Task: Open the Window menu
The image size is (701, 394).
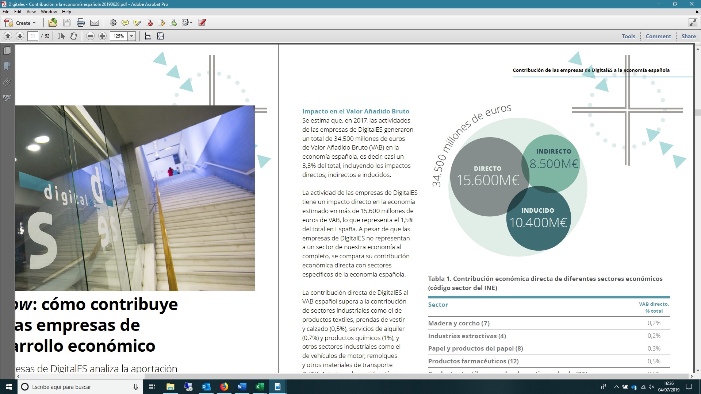Action: 49,12
